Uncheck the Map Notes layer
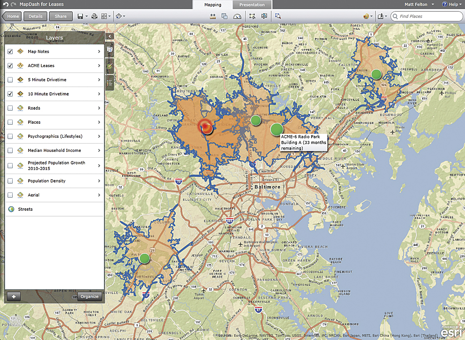This screenshot has width=465, height=340. click(10, 52)
